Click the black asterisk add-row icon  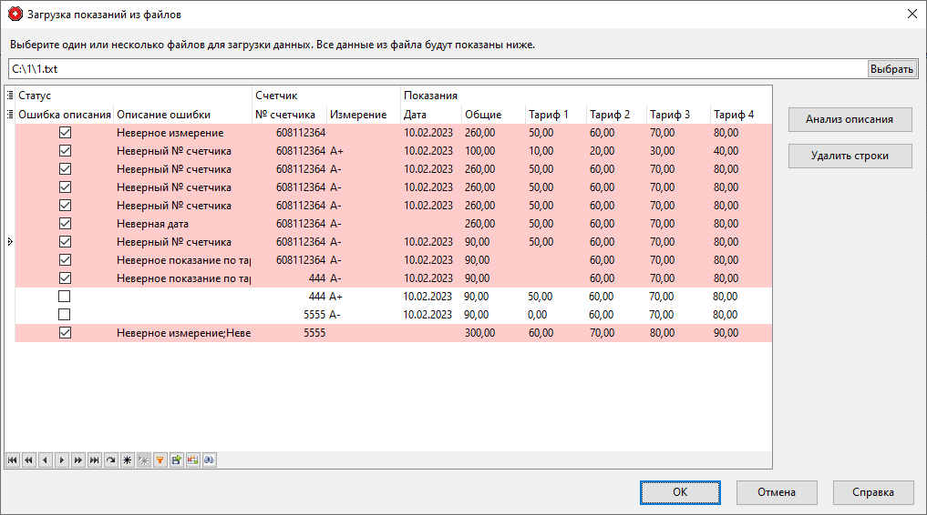point(127,460)
